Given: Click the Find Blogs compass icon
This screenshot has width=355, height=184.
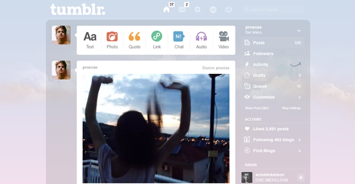Looking at the screenshot, I should tap(247, 150).
